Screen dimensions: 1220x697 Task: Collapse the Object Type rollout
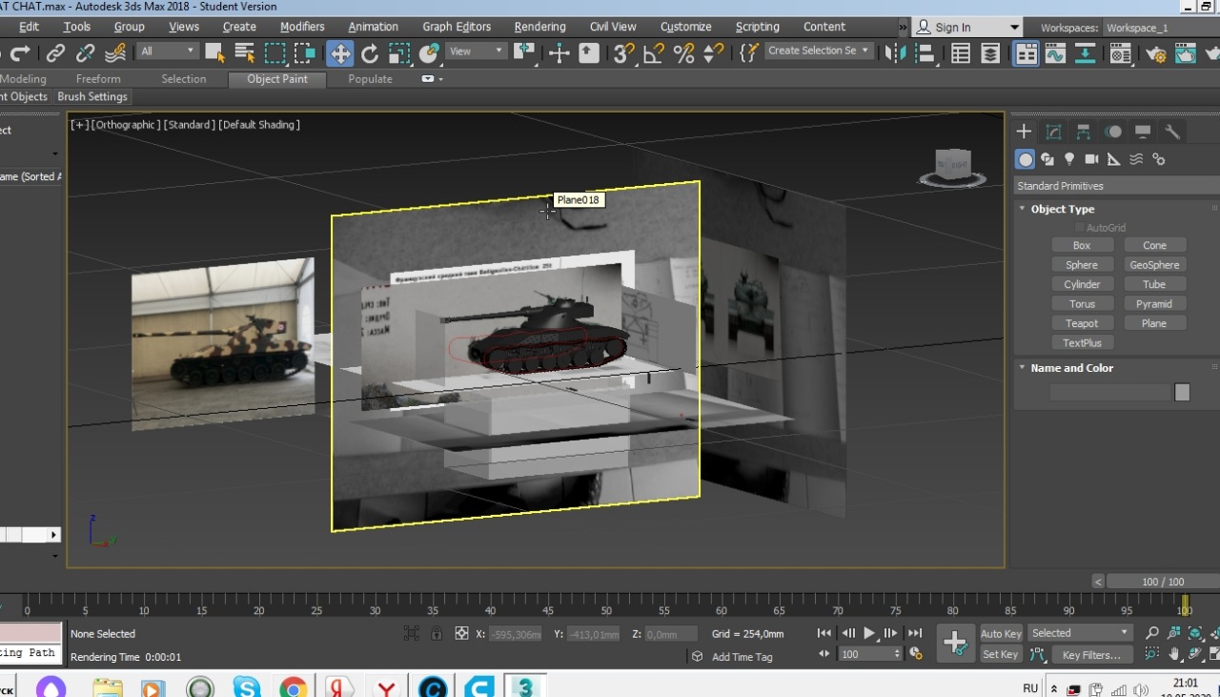click(x=1062, y=209)
